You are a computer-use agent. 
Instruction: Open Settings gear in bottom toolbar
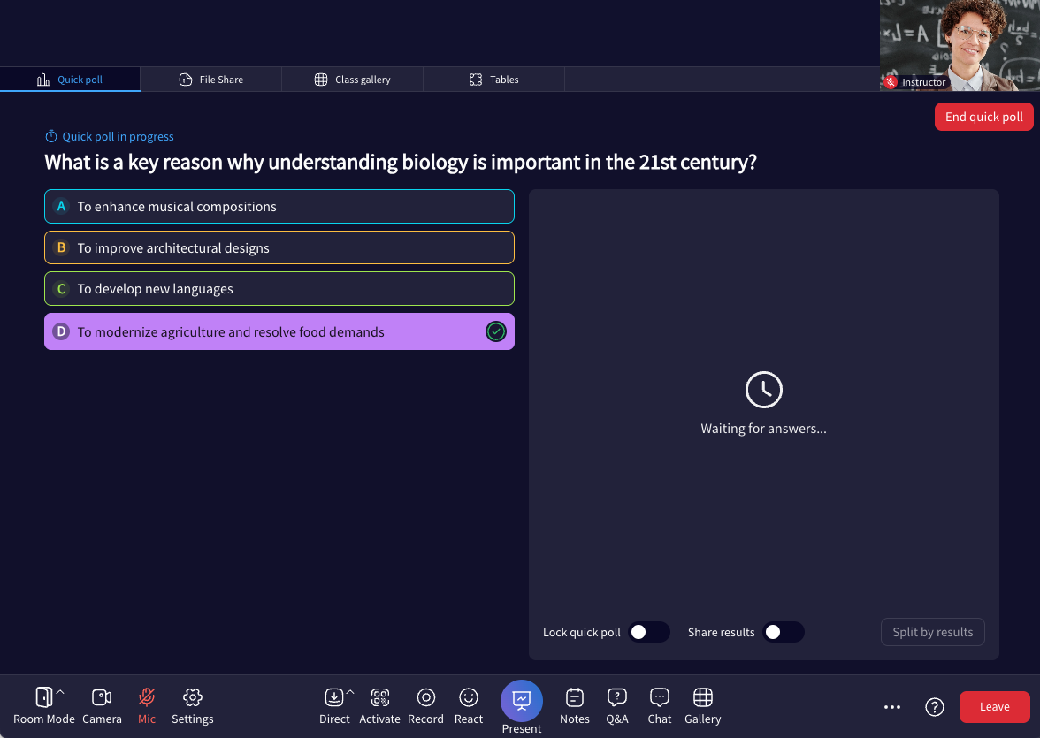coord(193,698)
